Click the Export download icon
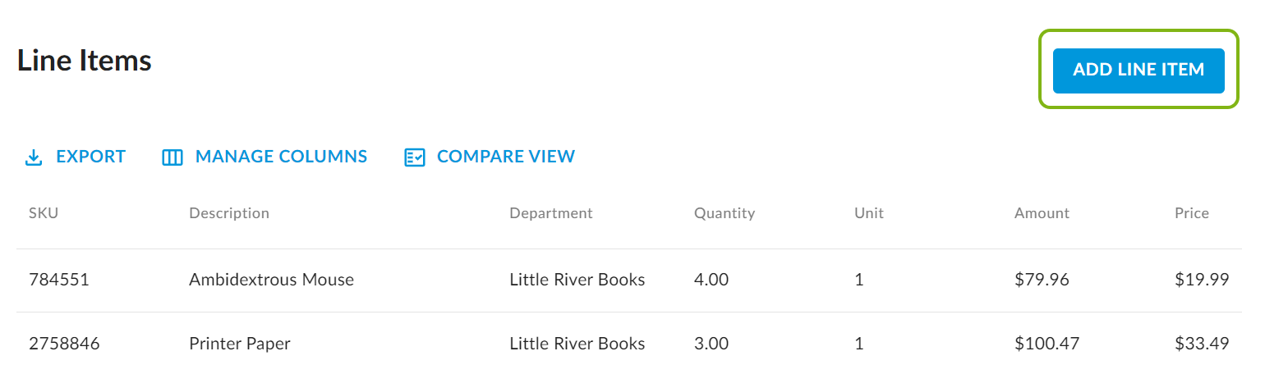1265x374 pixels. pyautogui.click(x=34, y=157)
